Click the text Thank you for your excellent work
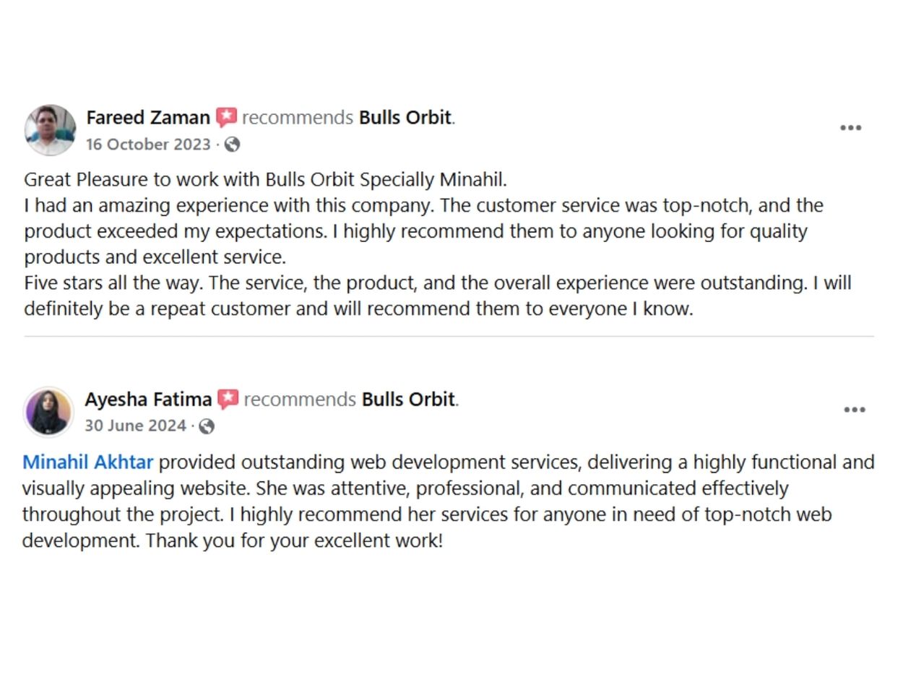The height and width of the screenshot is (677, 903). [294, 540]
